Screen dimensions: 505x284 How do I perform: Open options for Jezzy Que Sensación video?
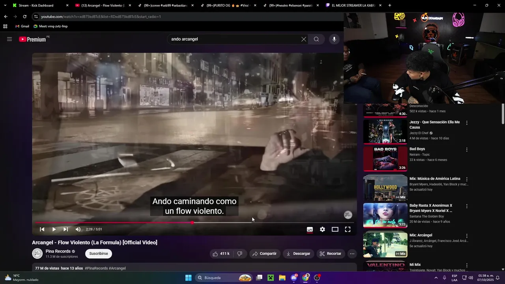467,123
